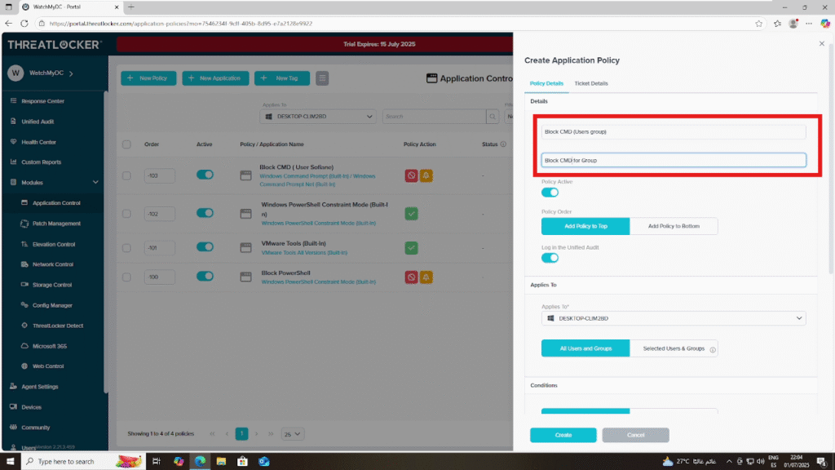Select Application Control module

point(56,203)
